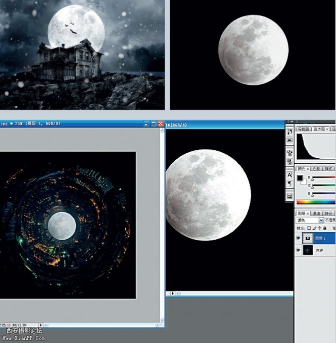Open status bar arrow in moon document

coord(173,294)
